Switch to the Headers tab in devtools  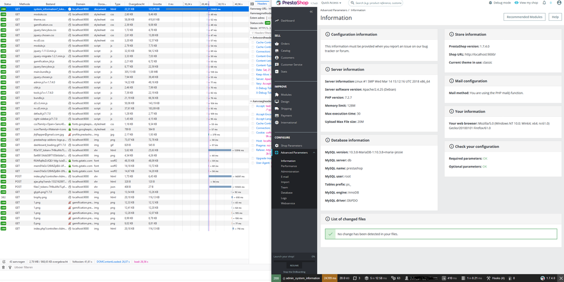[262, 3]
